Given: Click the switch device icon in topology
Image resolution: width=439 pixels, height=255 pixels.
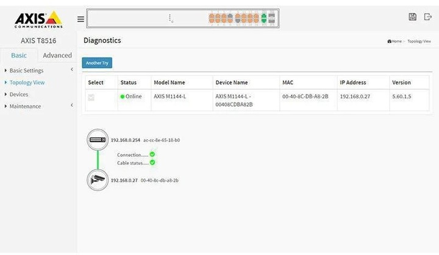Looking at the screenshot, I should click(98, 140).
